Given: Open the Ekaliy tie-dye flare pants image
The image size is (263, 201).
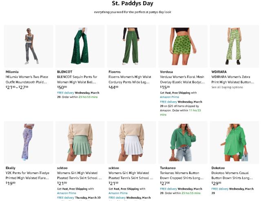Looking at the screenshot, I should pyautogui.click(x=29, y=142).
